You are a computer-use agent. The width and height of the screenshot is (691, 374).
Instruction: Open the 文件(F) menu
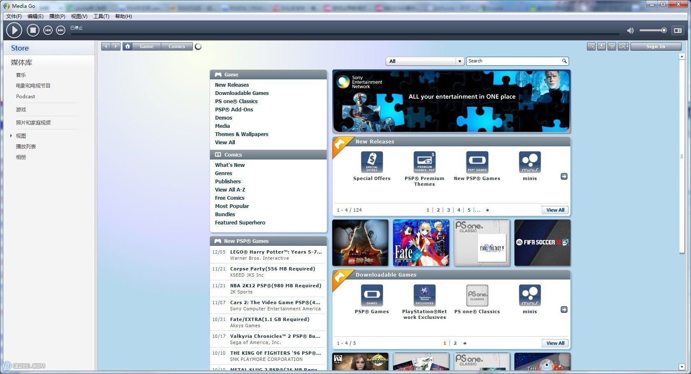point(14,16)
